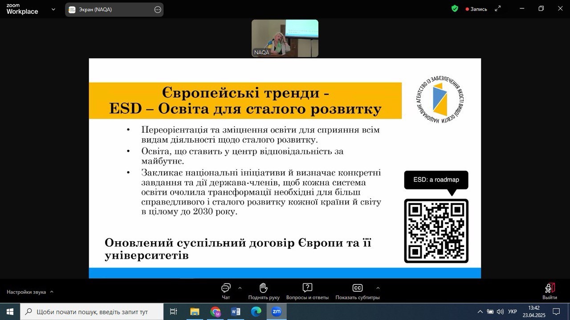The width and height of the screenshot is (570, 320).
Task: Leave the meeting via the exit button
Action: pos(550,291)
